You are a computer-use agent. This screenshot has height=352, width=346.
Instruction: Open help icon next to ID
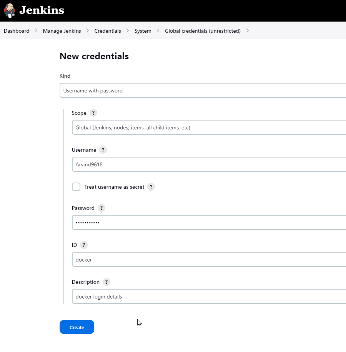tap(84, 245)
